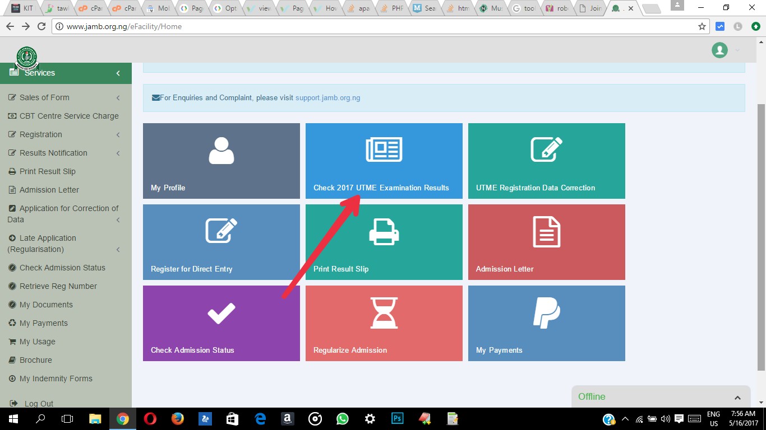766x430 pixels.
Task: Open the Windows Start menu
Action: [x=12, y=419]
